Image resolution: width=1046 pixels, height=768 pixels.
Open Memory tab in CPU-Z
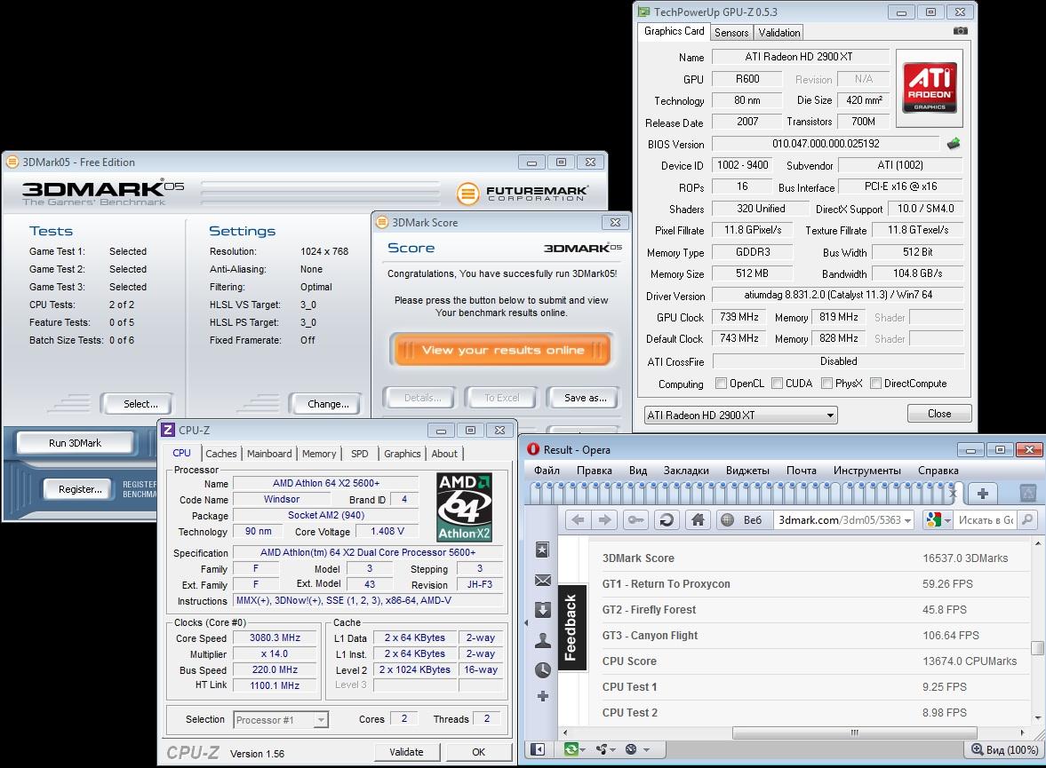point(319,454)
